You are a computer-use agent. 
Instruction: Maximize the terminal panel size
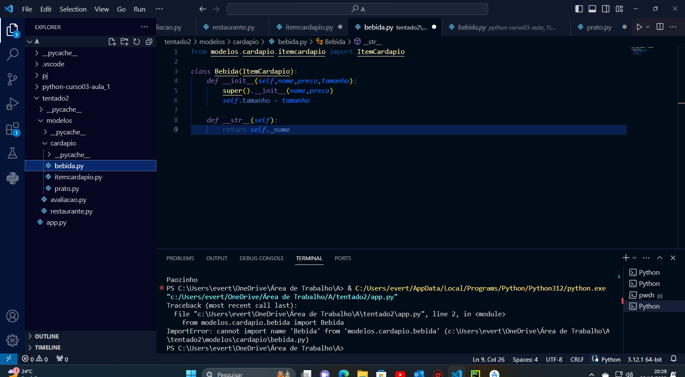660,258
